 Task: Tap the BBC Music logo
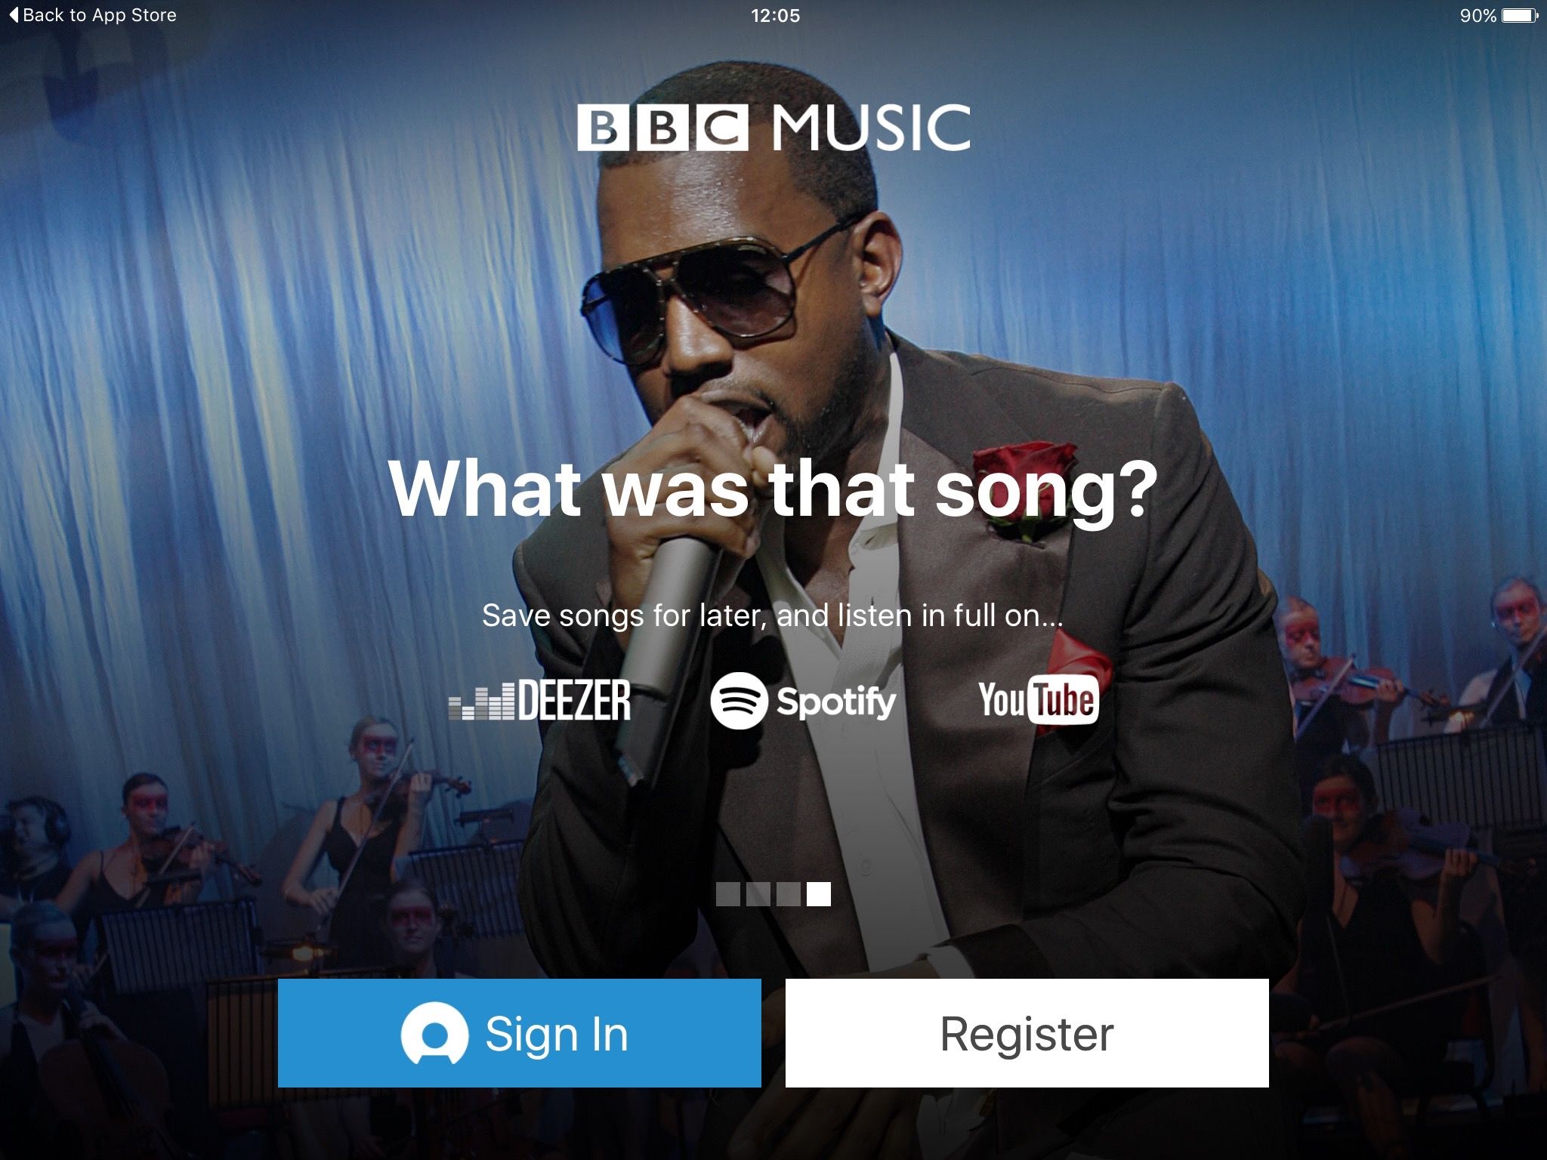[x=773, y=127]
